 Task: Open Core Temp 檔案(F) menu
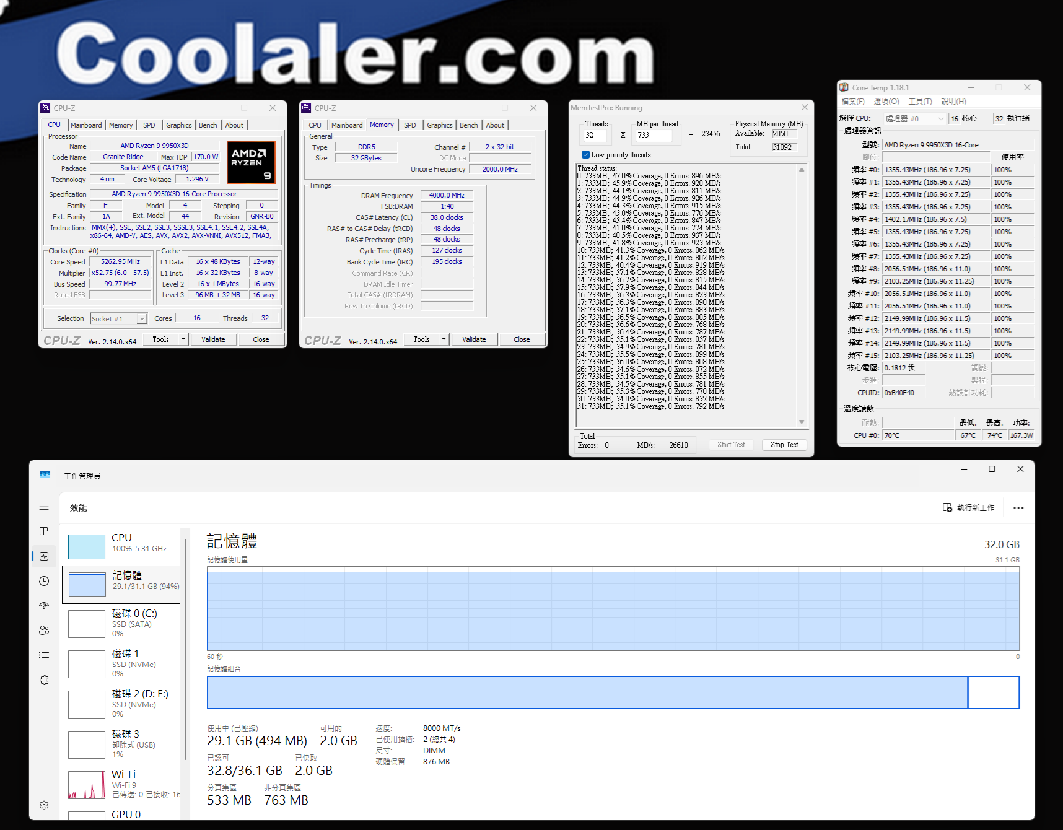(853, 102)
